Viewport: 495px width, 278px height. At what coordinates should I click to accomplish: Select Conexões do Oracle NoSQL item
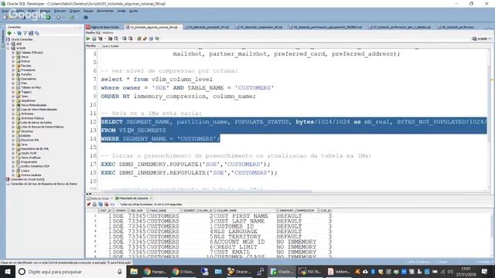point(28,179)
